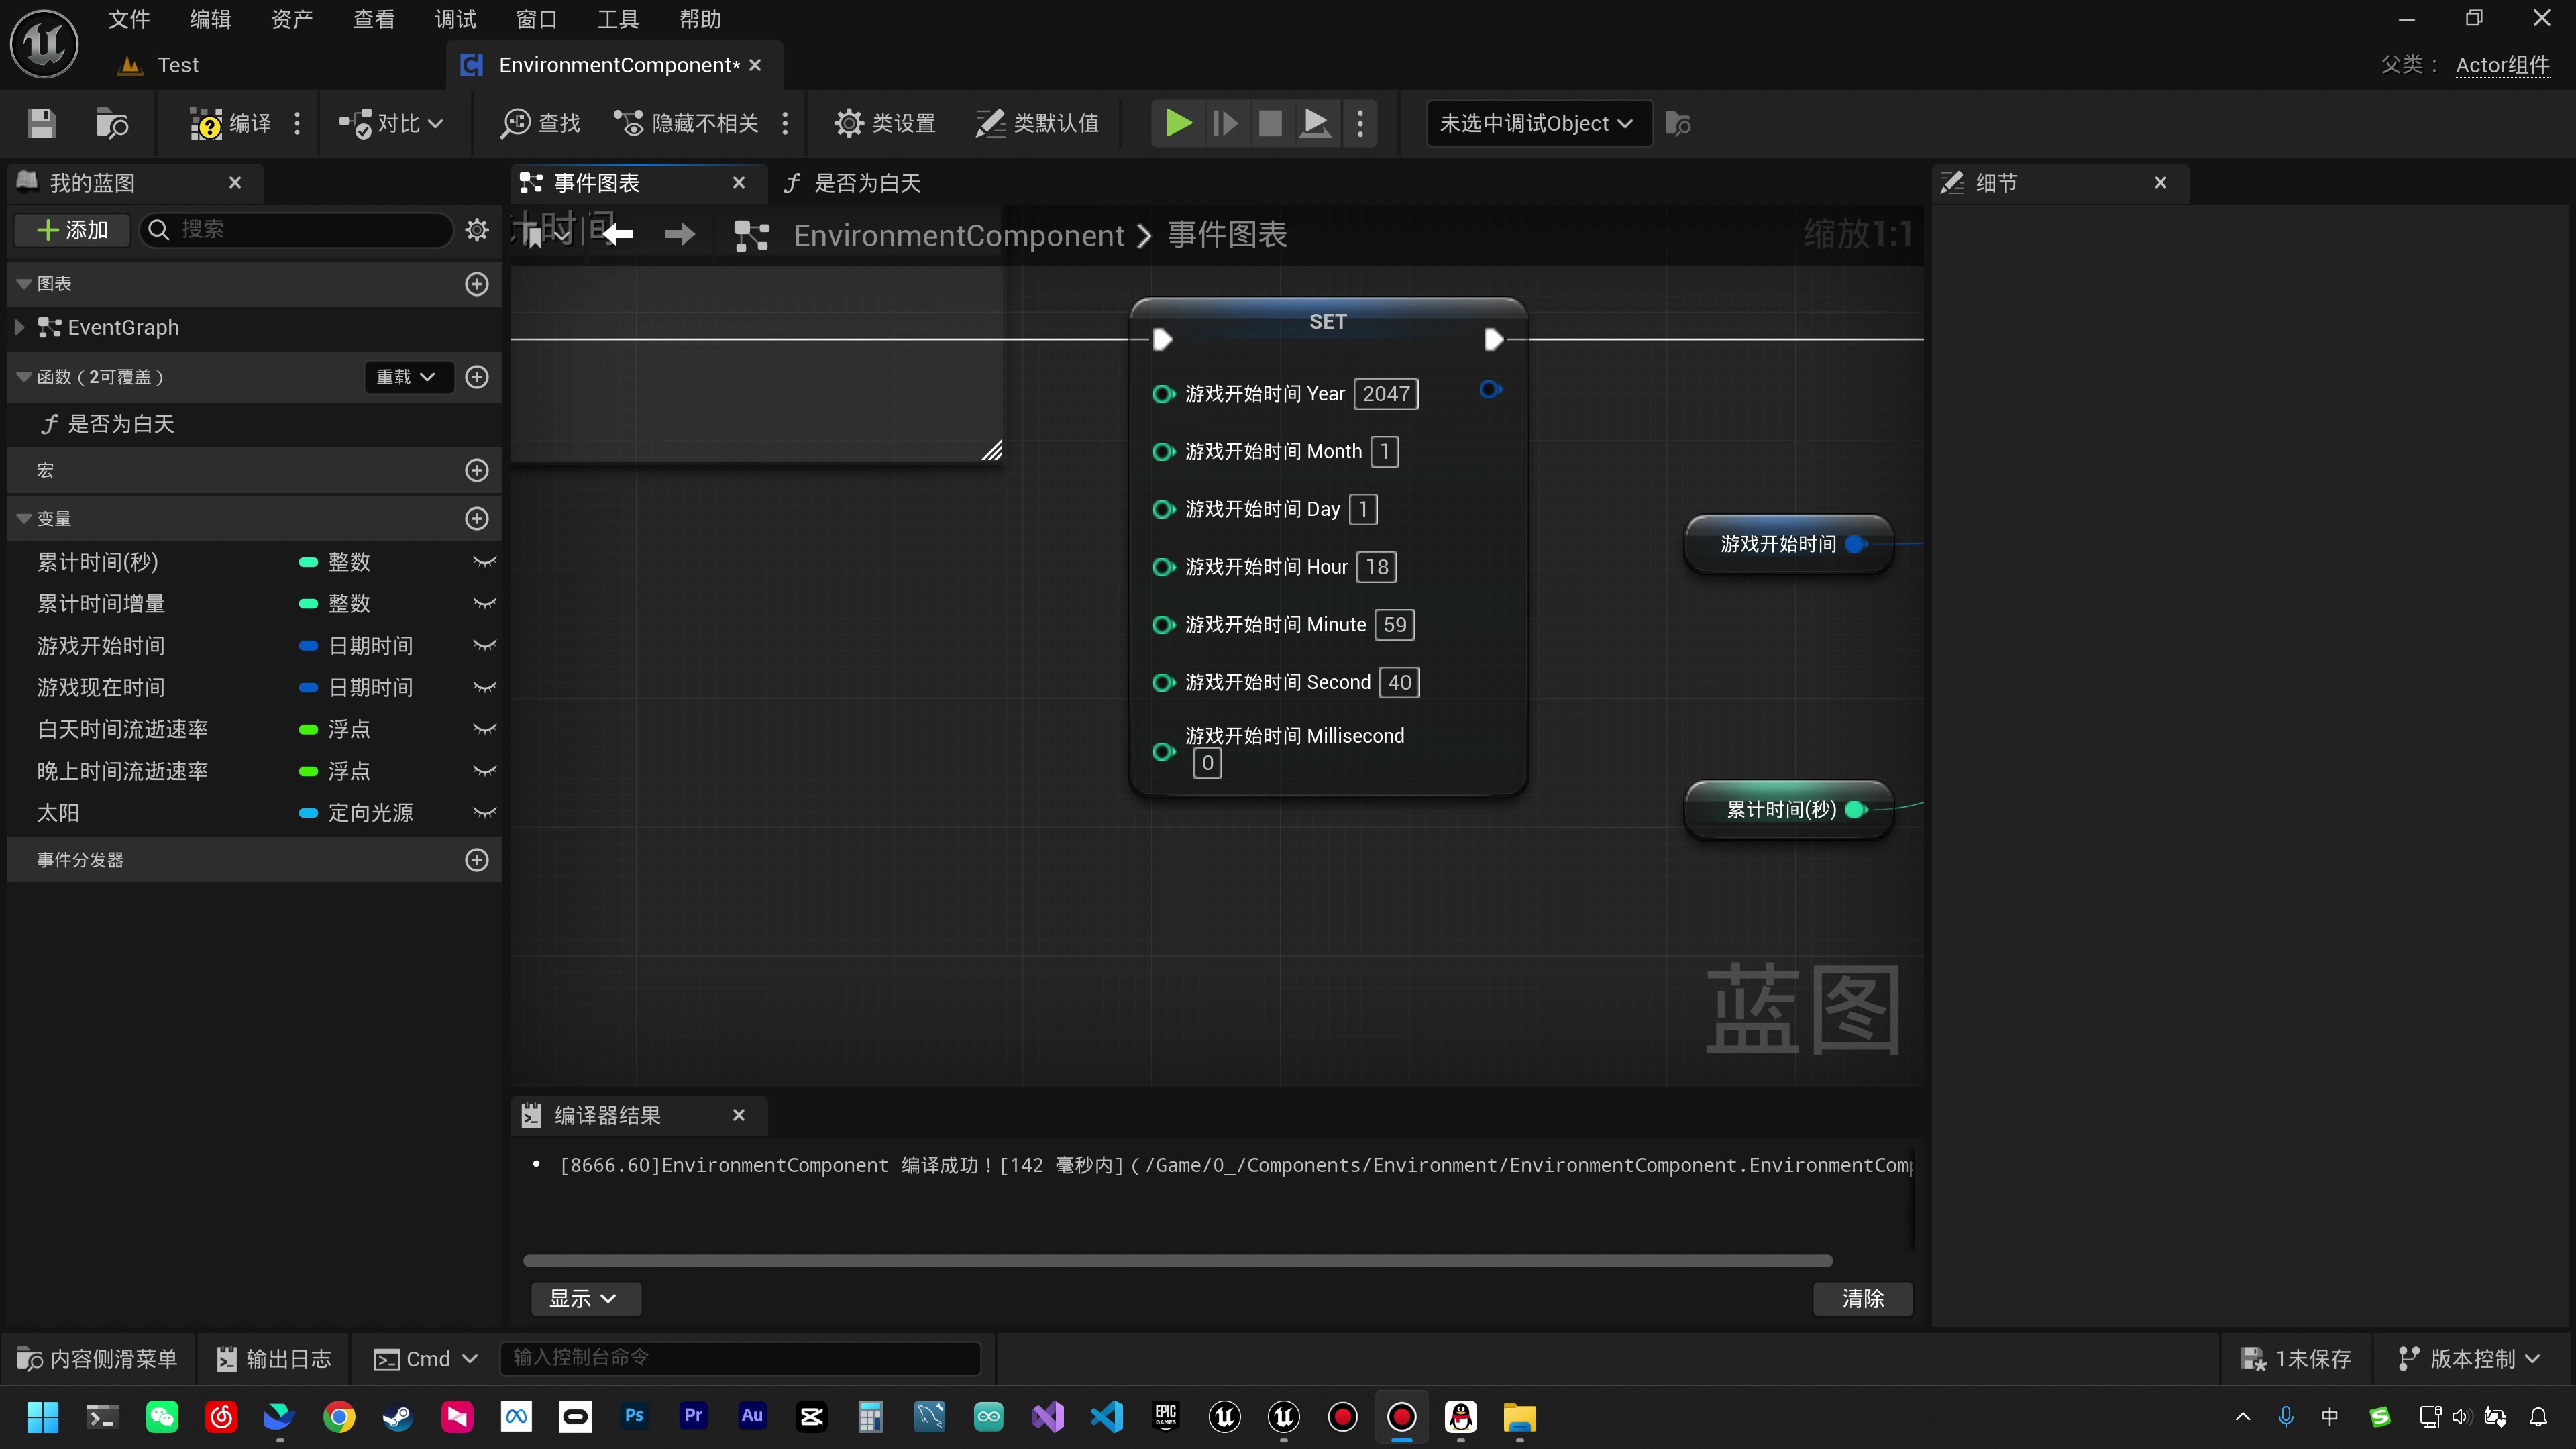Toggle visibility eye for 累计时间增量 variable
Viewport: 2576px width, 1449px height.
tap(485, 604)
